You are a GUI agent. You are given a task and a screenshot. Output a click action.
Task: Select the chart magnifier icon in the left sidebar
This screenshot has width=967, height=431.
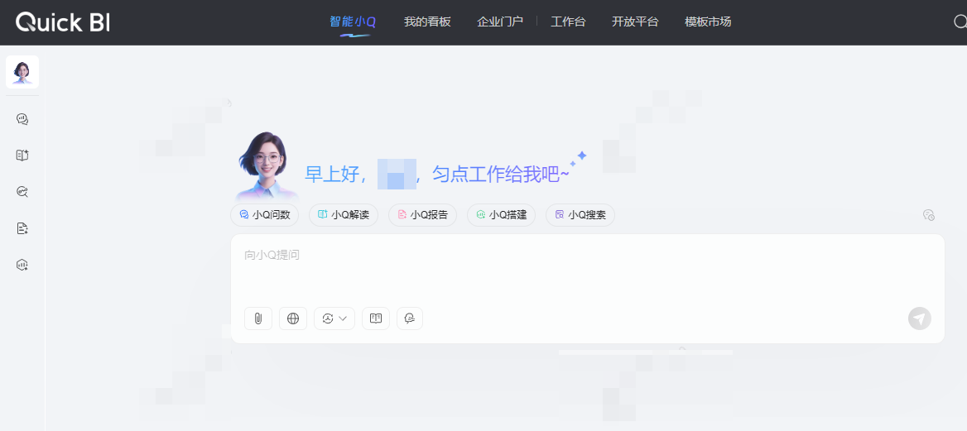(22, 192)
